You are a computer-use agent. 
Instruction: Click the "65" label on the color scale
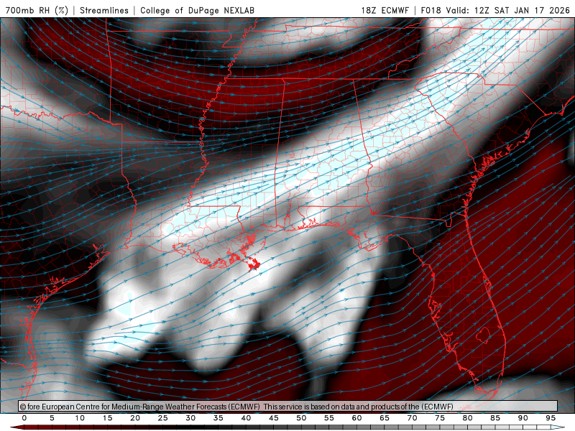[x=385, y=418]
